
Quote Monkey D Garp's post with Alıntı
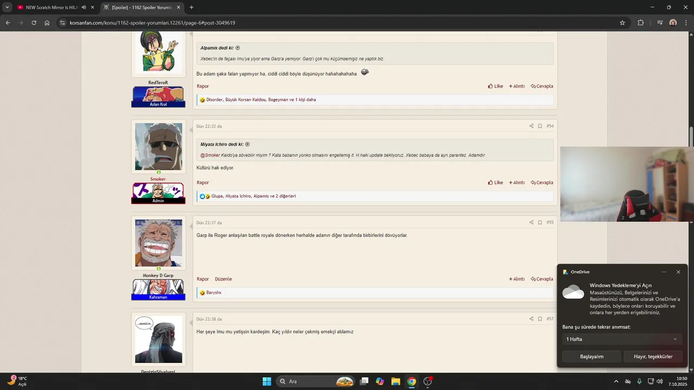[x=517, y=279]
